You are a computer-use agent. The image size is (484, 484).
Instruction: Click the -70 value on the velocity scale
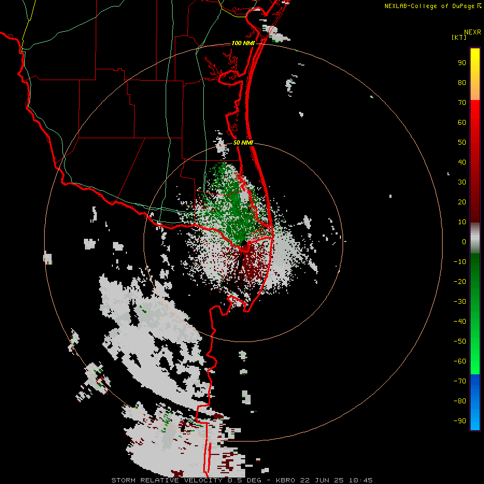point(460,381)
